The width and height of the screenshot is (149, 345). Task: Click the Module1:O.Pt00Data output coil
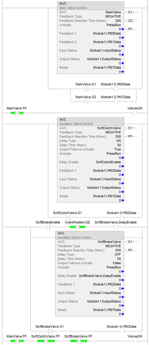coord(116,89)
